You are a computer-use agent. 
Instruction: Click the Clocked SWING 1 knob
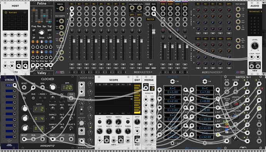tap(53, 109)
